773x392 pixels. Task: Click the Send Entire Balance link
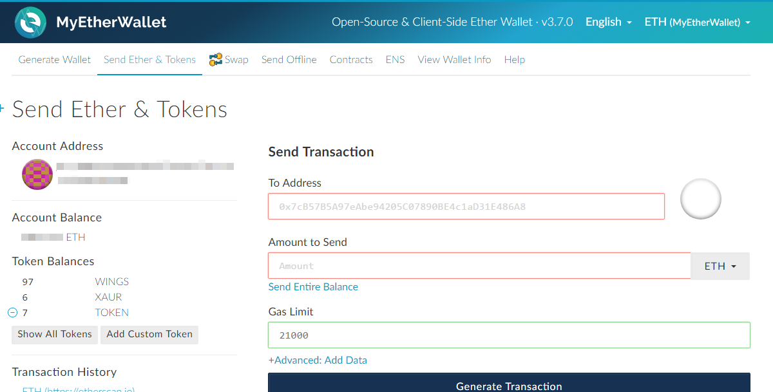point(313,287)
